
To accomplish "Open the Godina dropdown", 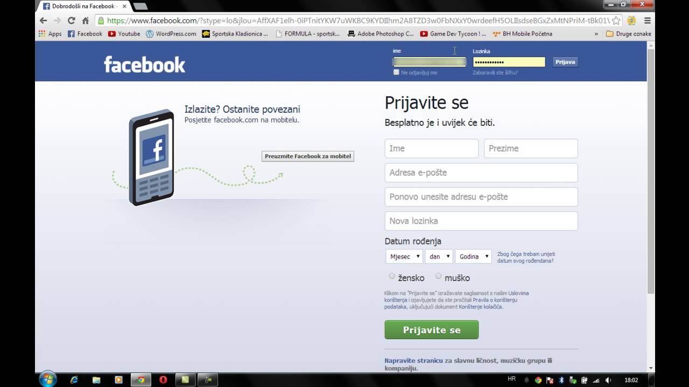I will pyautogui.click(x=473, y=256).
